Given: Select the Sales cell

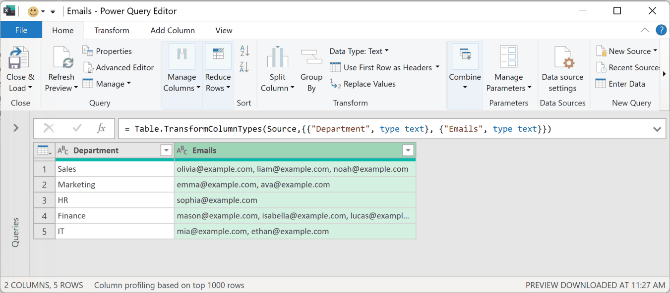Looking at the screenshot, I should pyautogui.click(x=115, y=169).
